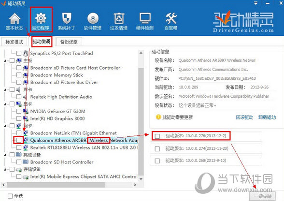Click the 2012-9-26 release date value

point(259,87)
